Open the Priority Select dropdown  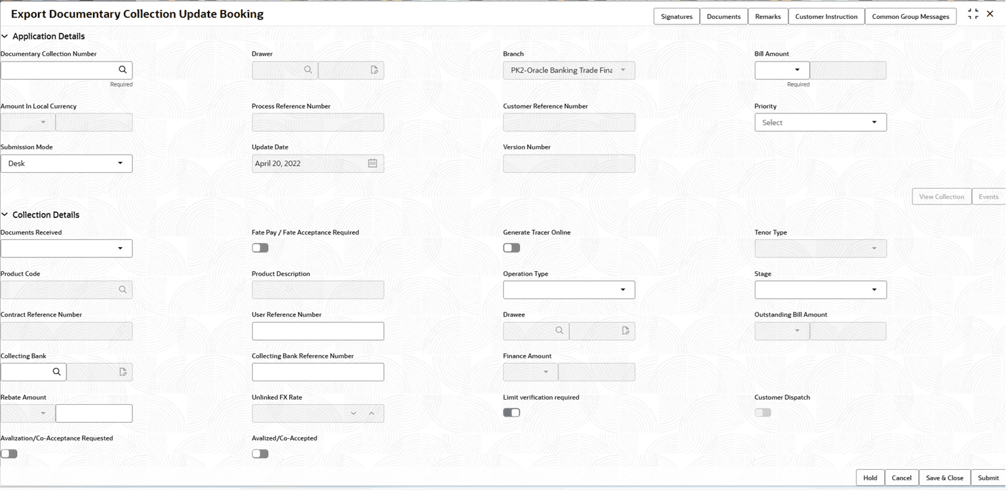821,122
